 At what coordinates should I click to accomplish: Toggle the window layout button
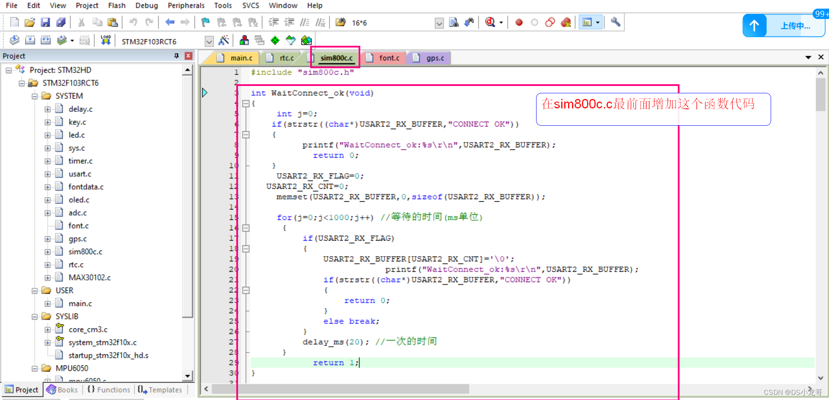point(587,22)
